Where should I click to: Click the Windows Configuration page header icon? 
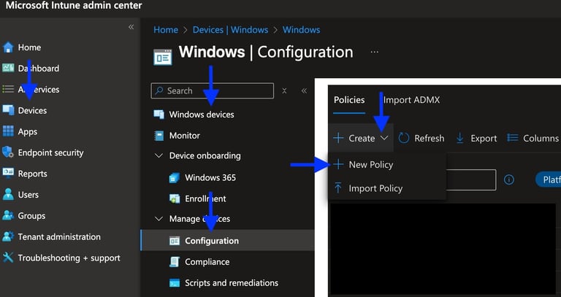163,57
